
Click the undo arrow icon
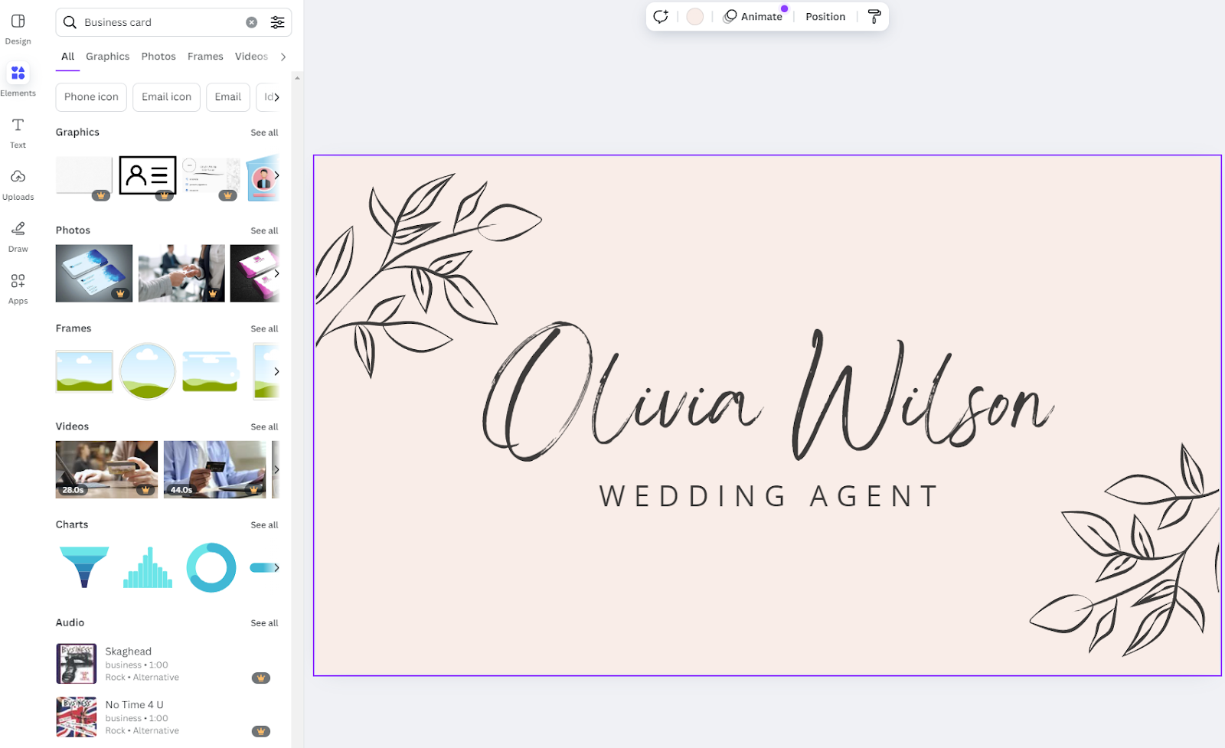[660, 16]
